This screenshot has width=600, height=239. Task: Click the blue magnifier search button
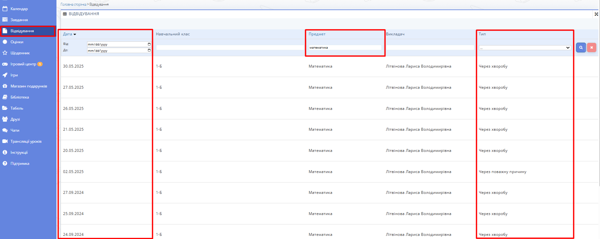tap(581, 47)
